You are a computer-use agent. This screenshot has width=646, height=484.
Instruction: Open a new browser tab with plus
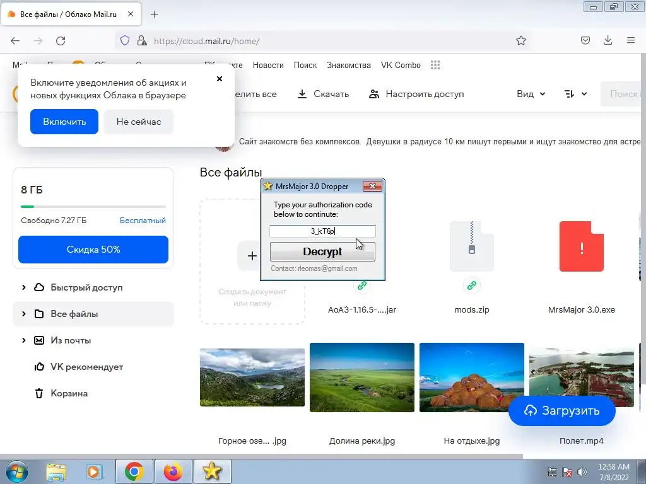click(154, 14)
